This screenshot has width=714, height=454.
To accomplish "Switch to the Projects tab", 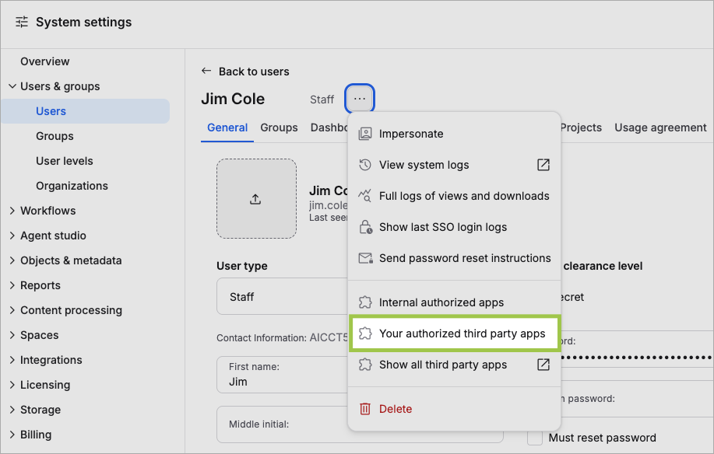I will pos(581,127).
